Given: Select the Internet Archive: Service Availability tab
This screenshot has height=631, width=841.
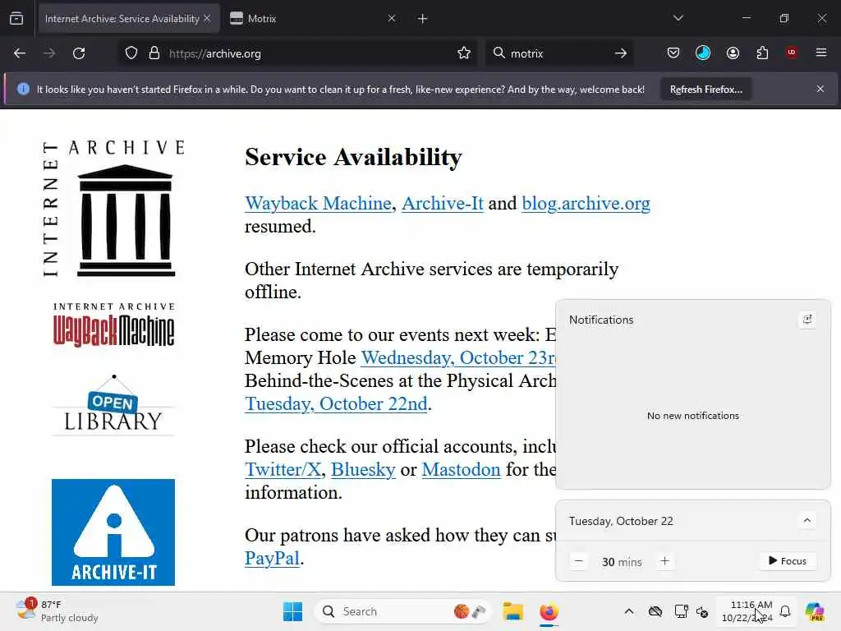Looking at the screenshot, I should point(129,18).
